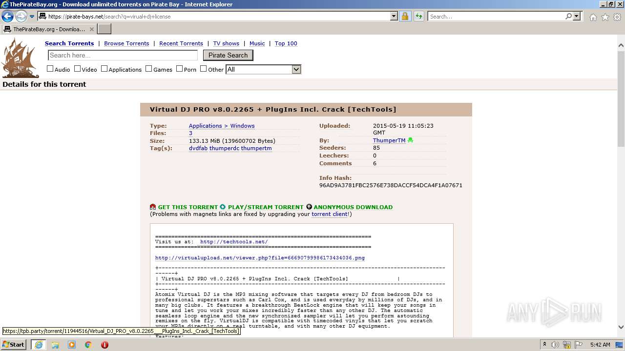Check the Audio checkbox

pyautogui.click(x=50, y=69)
